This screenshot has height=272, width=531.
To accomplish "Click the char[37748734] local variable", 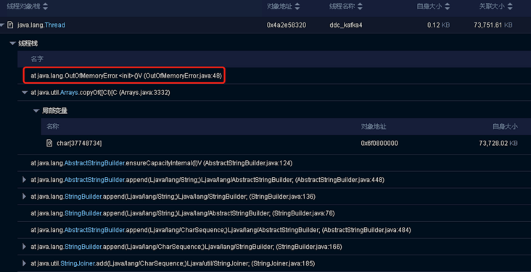I will coord(79,144).
